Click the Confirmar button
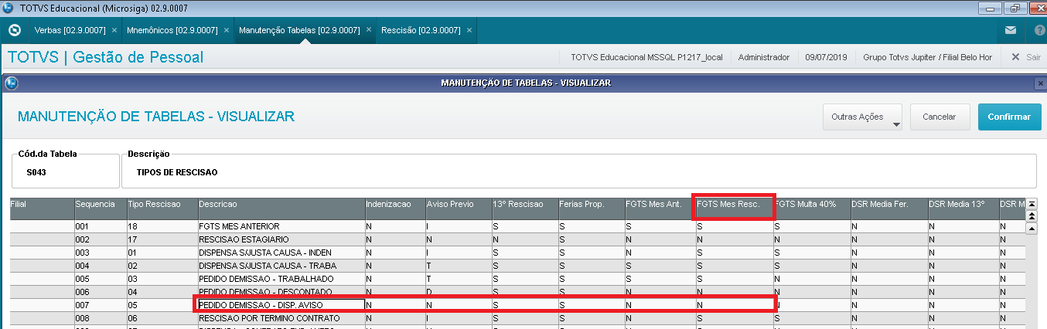The width and height of the screenshot is (1047, 329). (1009, 117)
